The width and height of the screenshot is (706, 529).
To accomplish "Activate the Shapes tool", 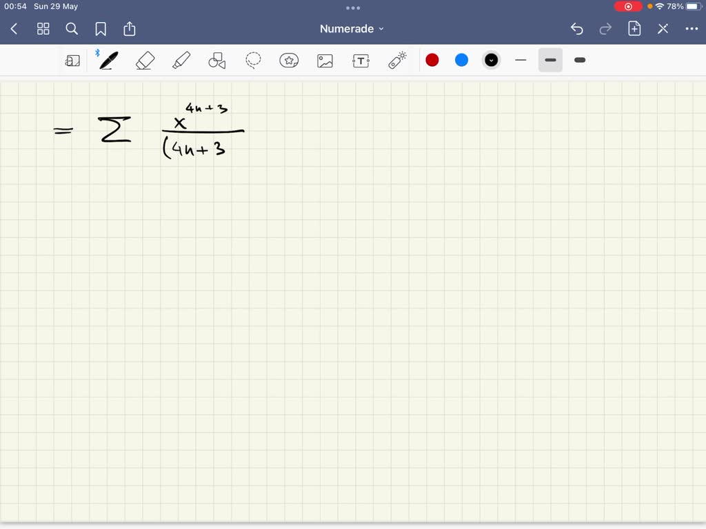I will [217, 61].
